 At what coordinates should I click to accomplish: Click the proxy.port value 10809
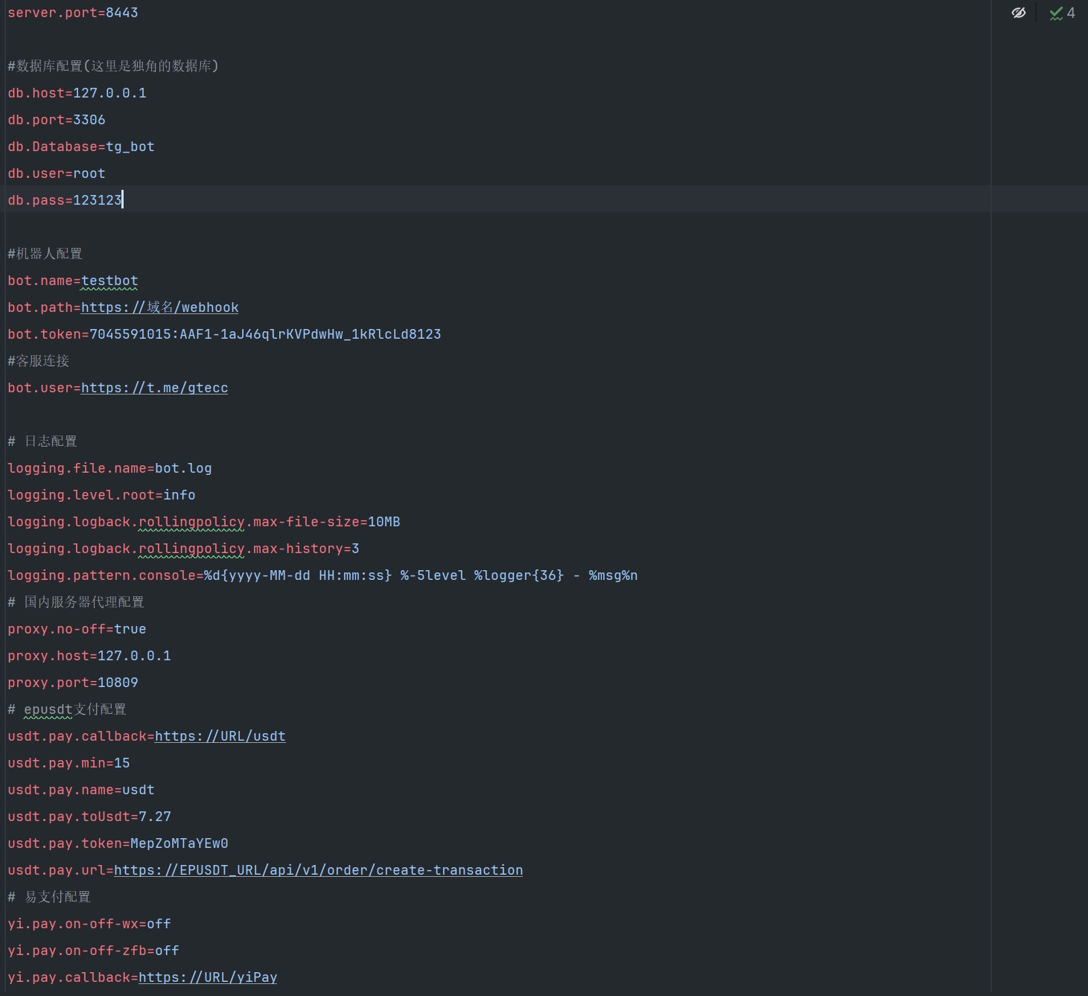click(x=118, y=683)
